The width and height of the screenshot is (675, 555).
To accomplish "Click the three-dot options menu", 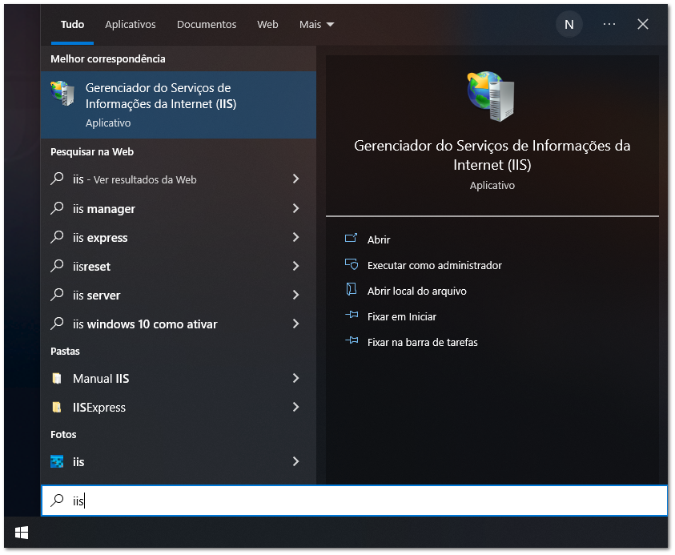I will pyautogui.click(x=609, y=24).
